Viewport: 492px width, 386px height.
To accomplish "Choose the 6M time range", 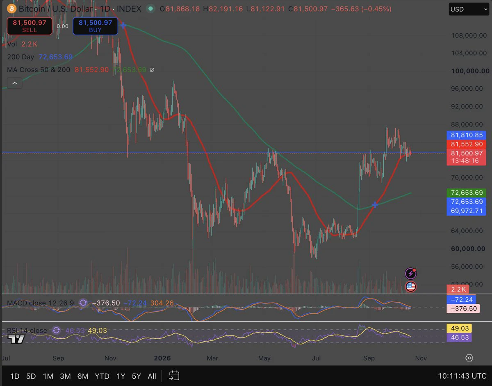I will tap(83, 376).
